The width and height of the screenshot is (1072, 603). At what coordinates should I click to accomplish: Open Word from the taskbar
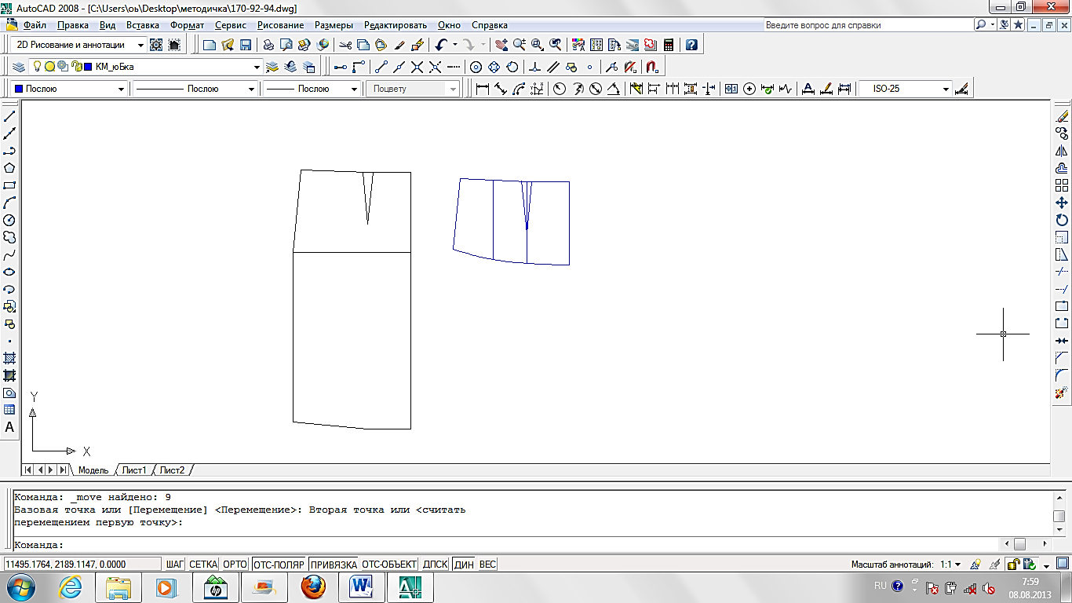[362, 587]
